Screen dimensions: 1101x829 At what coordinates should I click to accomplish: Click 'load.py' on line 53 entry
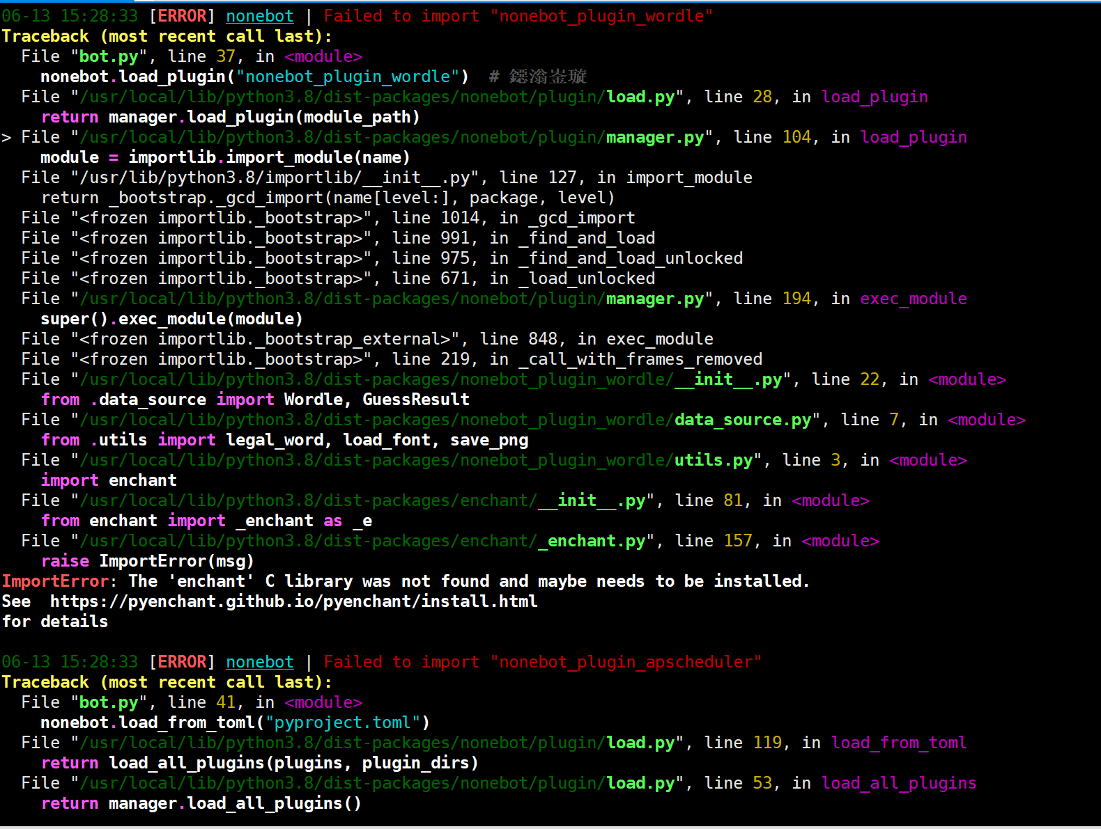(640, 783)
